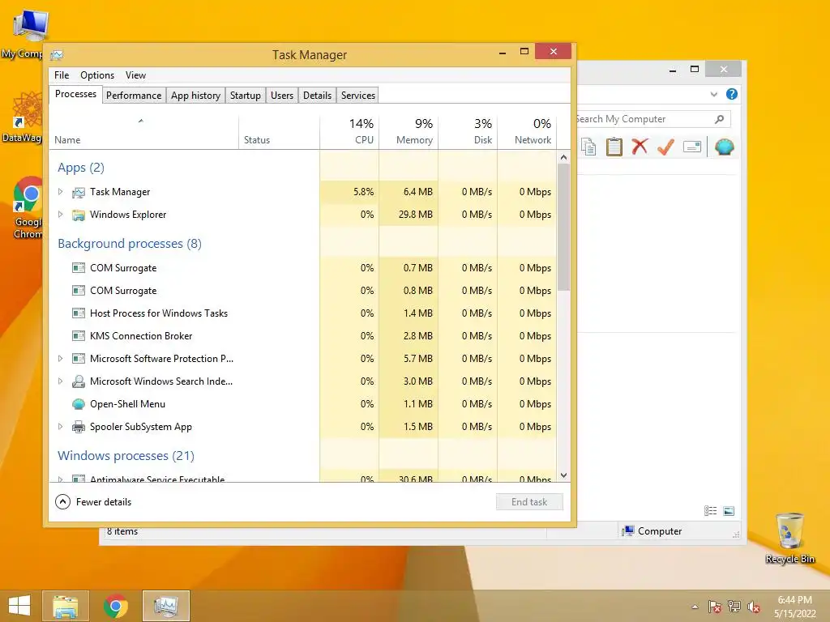Switch Explorer to large icons view
Screen dimensions: 830x622
(x=729, y=511)
